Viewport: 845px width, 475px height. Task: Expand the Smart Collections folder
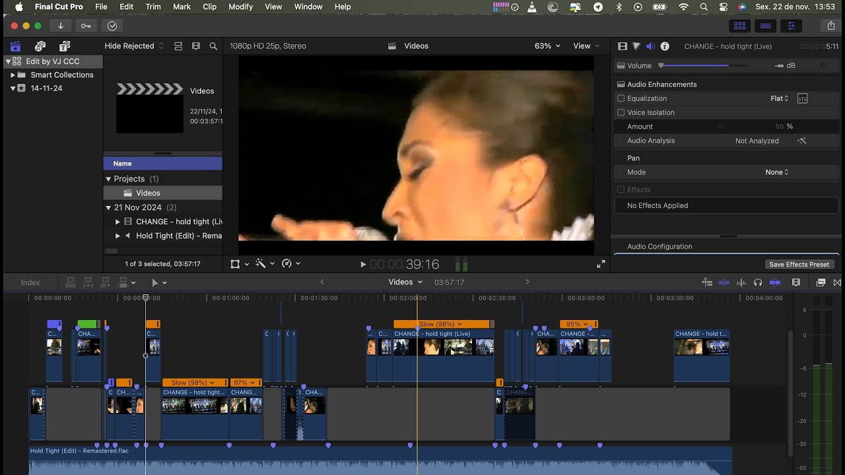(x=13, y=75)
